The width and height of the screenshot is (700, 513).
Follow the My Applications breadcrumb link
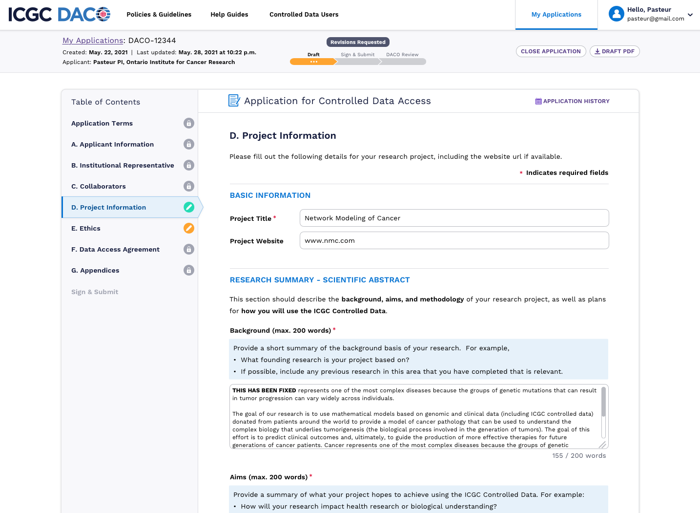[x=93, y=41]
